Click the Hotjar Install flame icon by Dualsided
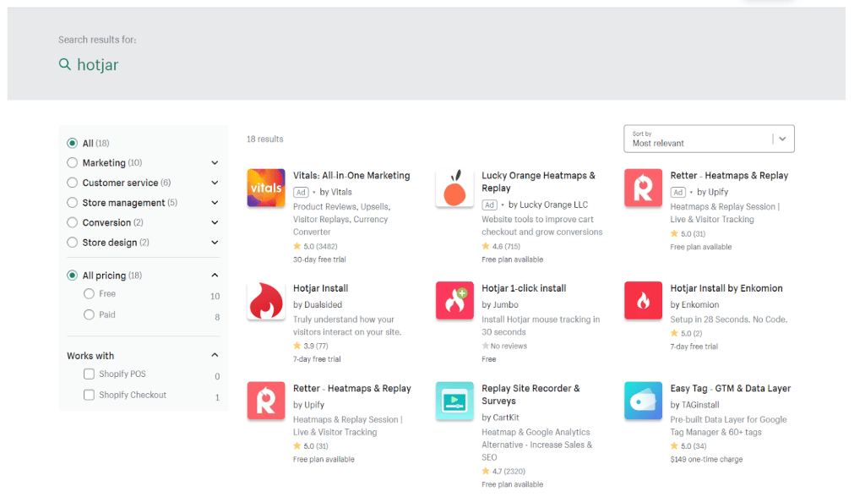 pos(266,301)
